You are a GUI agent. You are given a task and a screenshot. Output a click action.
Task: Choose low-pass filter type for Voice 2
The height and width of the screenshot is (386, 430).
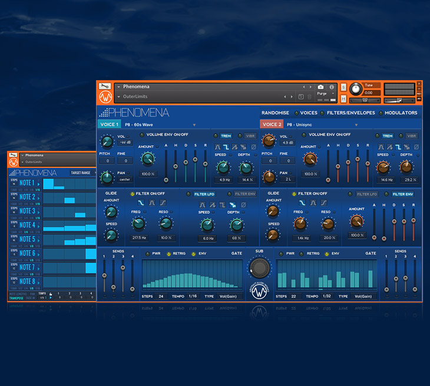point(302,203)
